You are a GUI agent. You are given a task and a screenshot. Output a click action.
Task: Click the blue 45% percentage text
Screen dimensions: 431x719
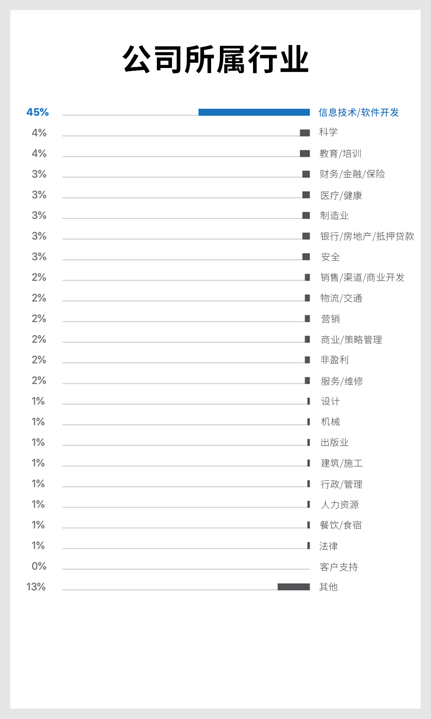(38, 112)
